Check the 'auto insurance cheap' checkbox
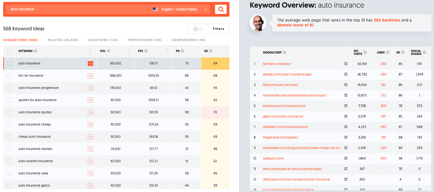 pyautogui.click(x=9, y=124)
